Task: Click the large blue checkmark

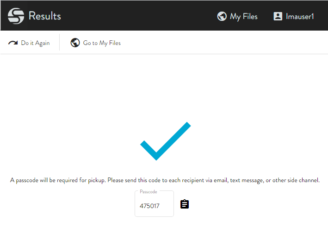Action: (x=165, y=141)
